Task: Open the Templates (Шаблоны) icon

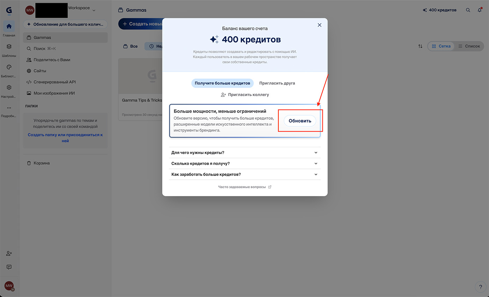Action: click(x=9, y=46)
